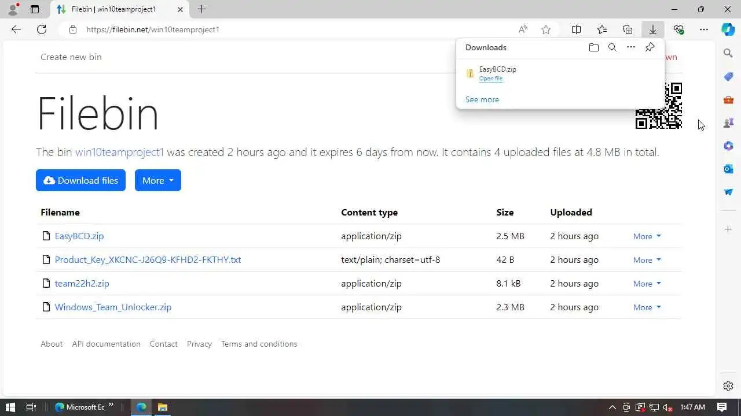Click the browser Back arrow
The image size is (741, 416).
pos(16,29)
